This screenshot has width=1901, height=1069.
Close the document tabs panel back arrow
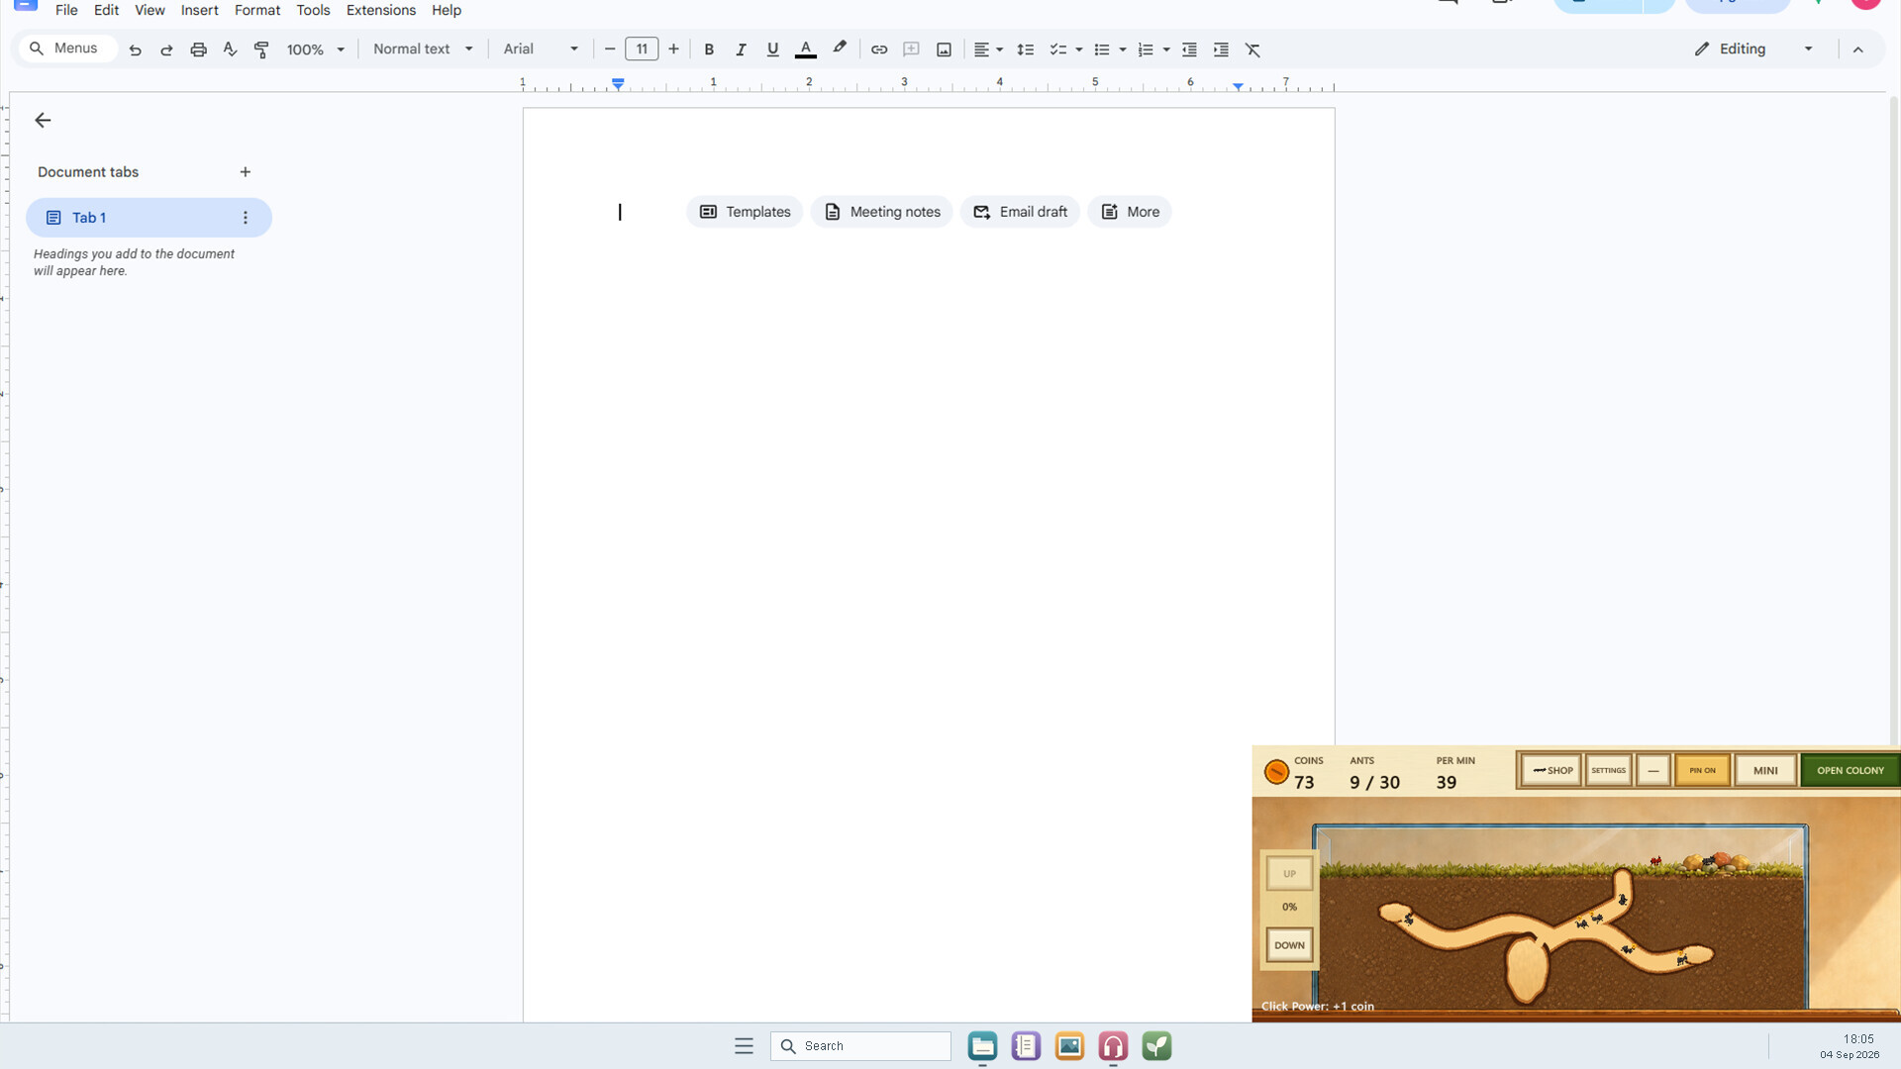43,121
